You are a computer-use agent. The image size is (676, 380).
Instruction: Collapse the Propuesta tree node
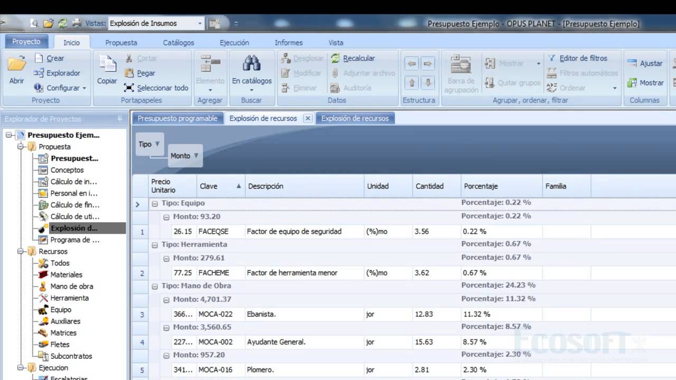[x=21, y=147]
